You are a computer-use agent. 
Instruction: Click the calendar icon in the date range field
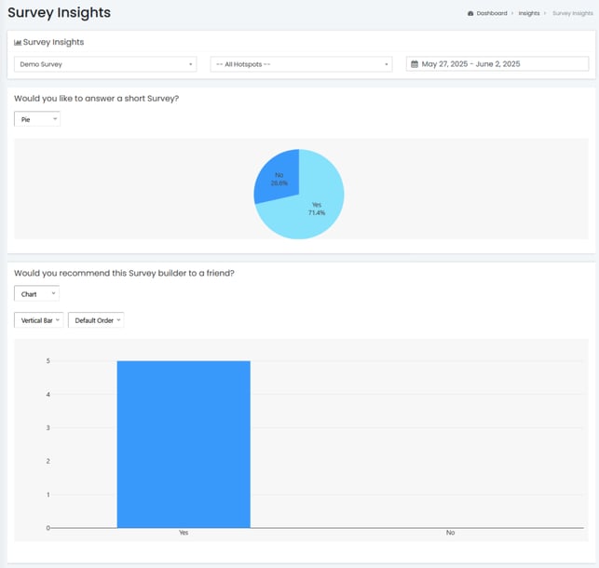415,64
